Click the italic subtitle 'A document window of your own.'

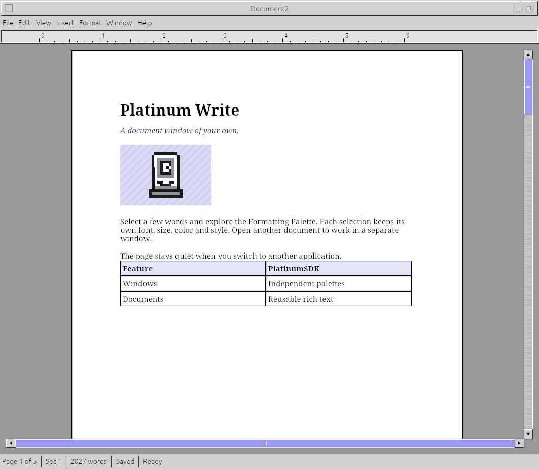click(179, 131)
